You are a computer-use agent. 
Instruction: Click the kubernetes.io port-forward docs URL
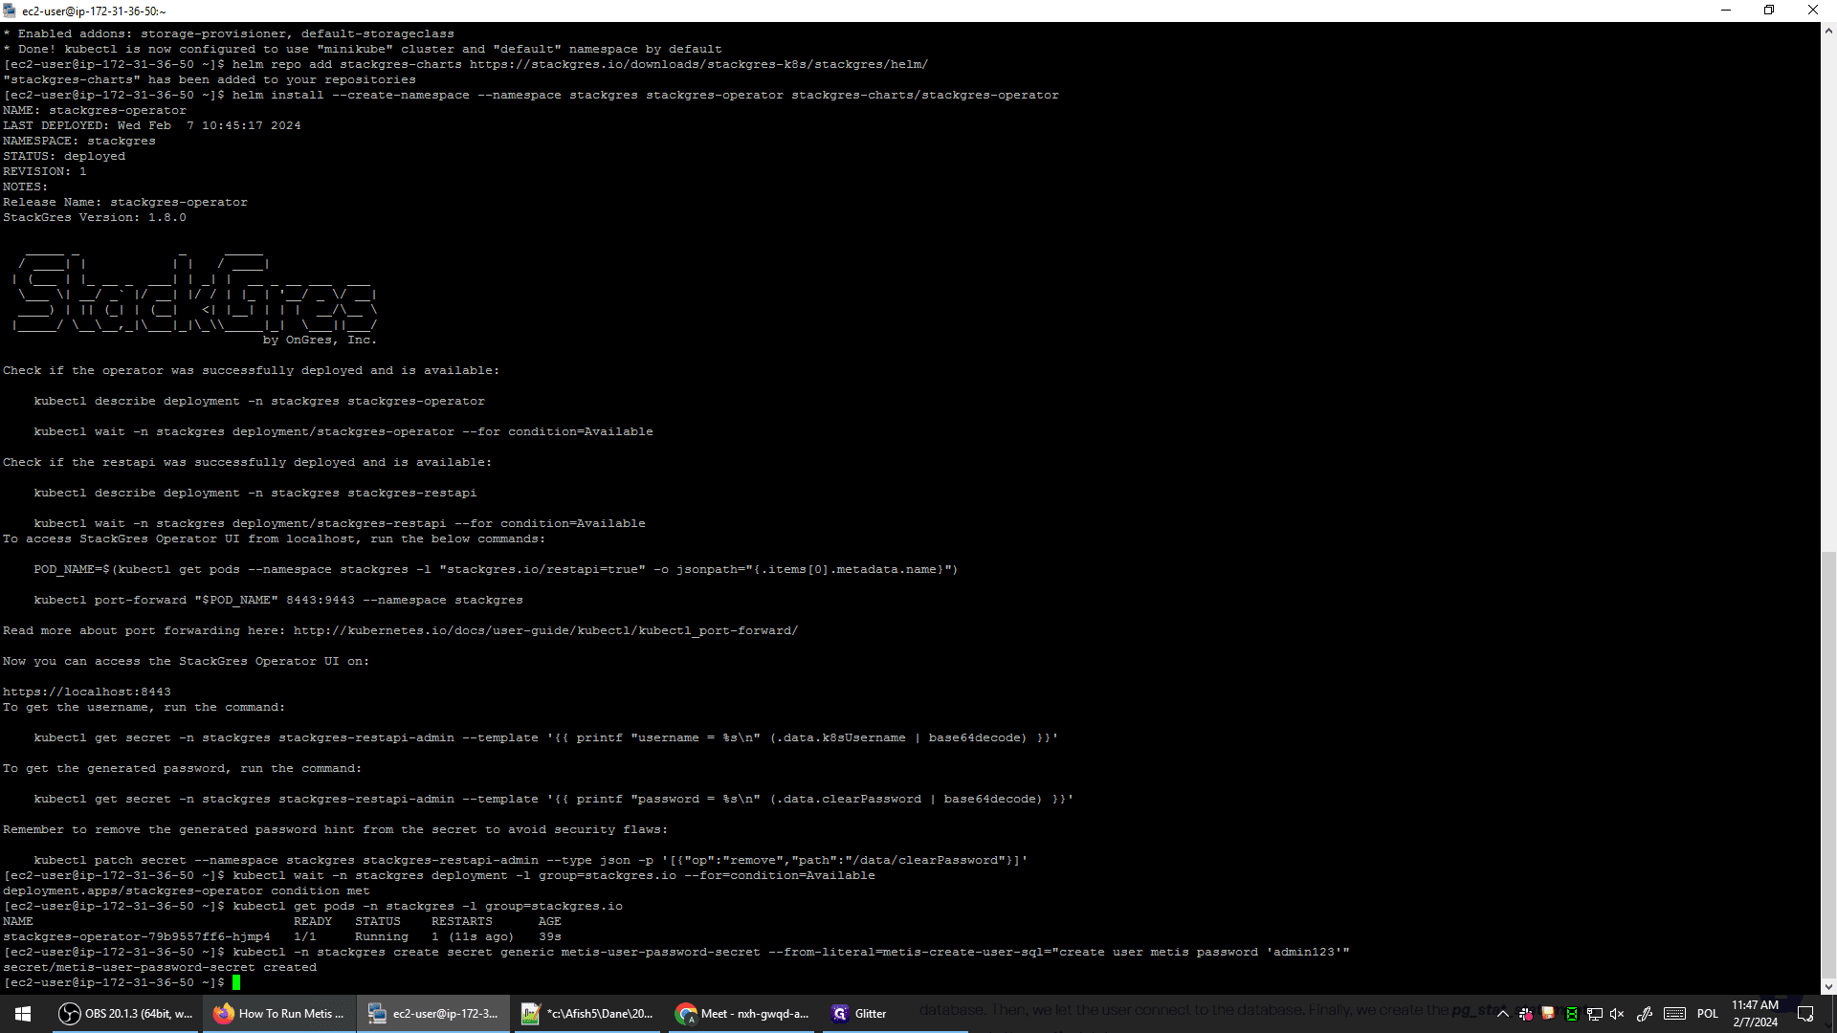(545, 631)
